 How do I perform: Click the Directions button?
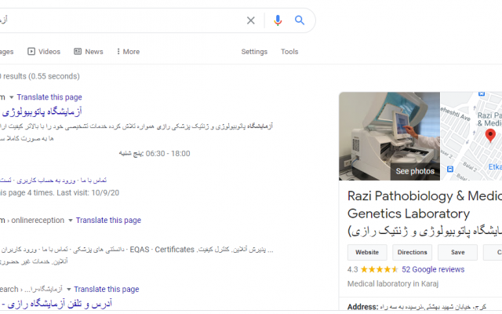click(x=412, y=253)
